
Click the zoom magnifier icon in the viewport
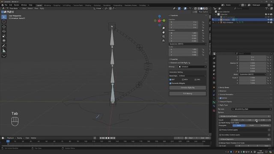point(164,28)
